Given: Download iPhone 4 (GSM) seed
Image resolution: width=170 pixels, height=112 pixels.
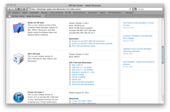Looking at the screenshot, I should 78,75.
